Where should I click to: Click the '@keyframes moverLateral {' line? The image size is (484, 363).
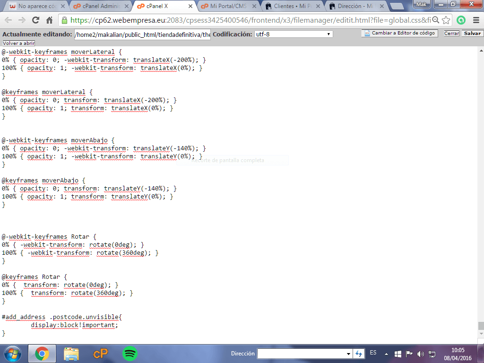tap(47, 92)
